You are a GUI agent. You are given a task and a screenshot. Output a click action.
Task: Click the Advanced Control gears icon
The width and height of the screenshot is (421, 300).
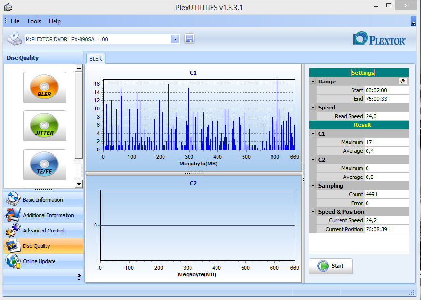coord(13,230)
